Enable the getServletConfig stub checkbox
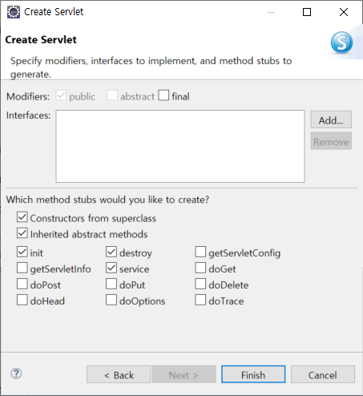The height and width of the screenshot is (396, 363). pyautogui.click(x=200, y=252)
